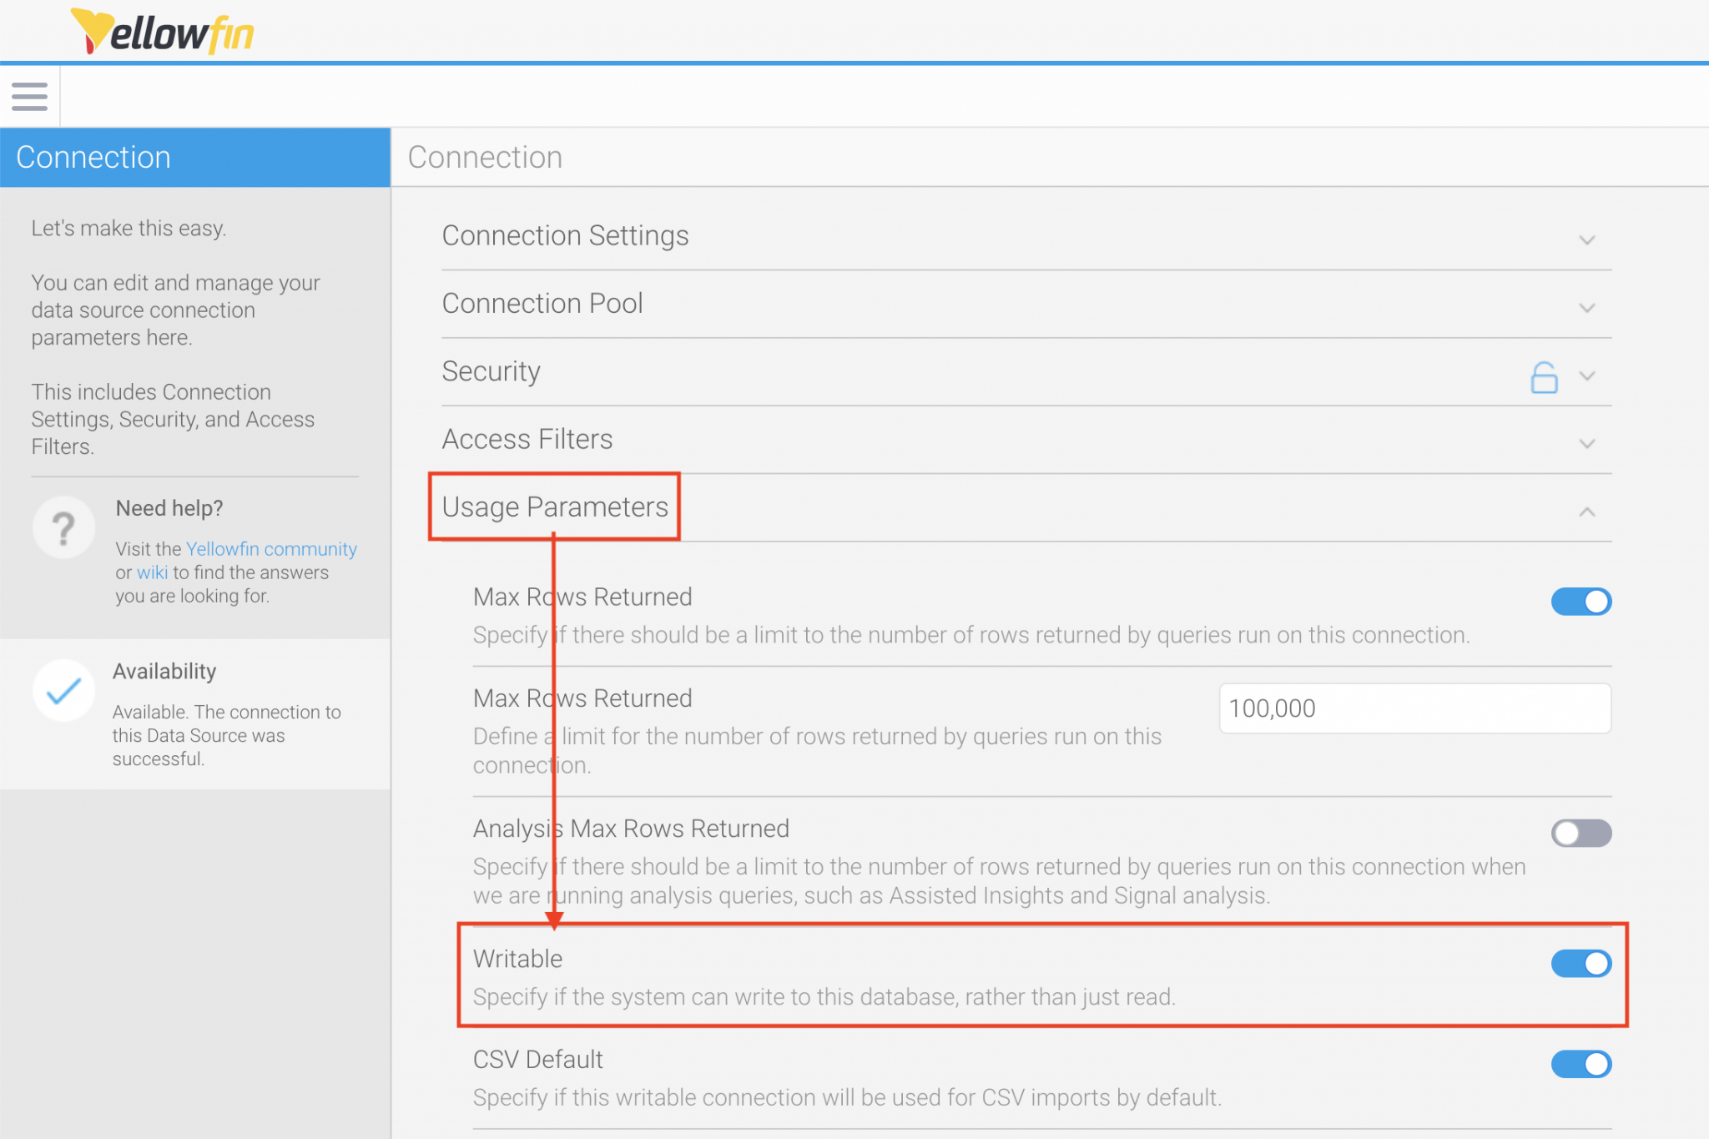1709x1139 pixels.
Task: Select the Connection tab in the sidebar
Action: click(93, 157)
